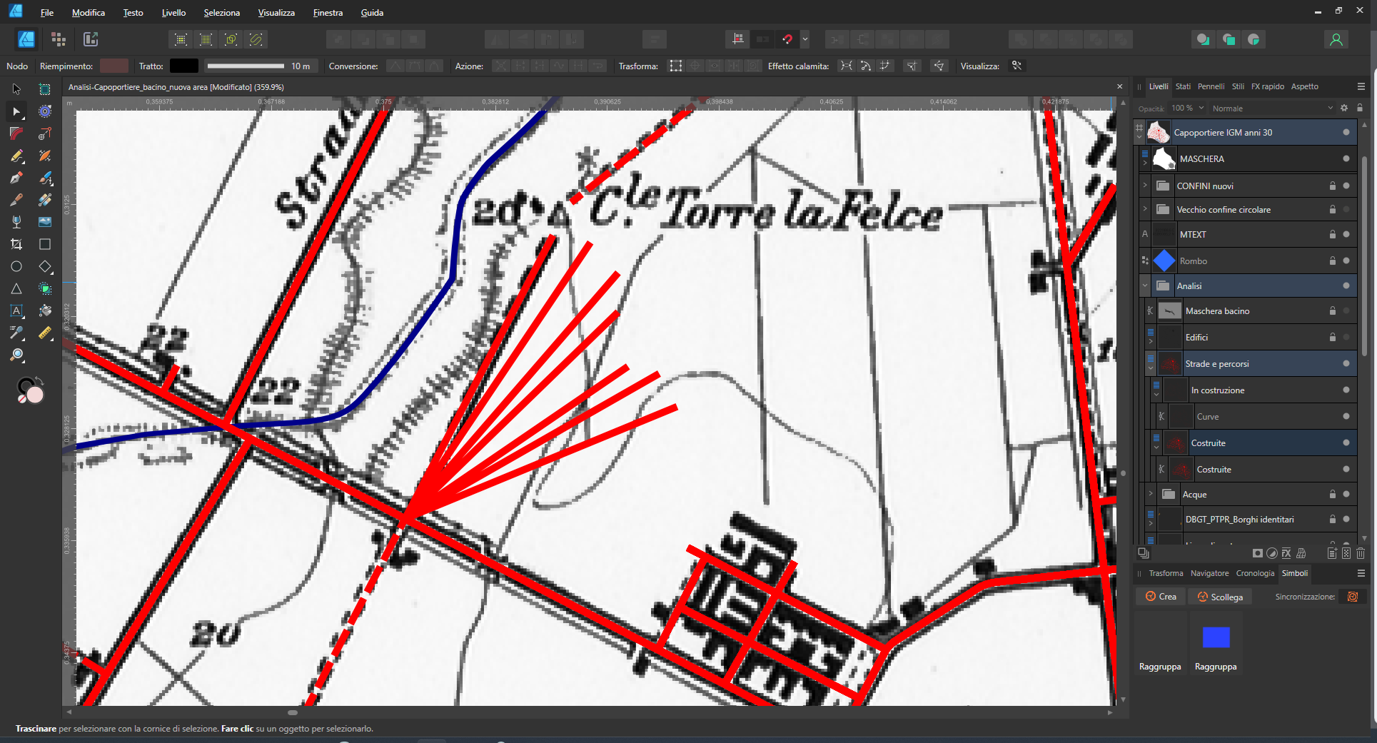Select the Color Picker eyedropper tool
Screen dimensions: 1377x743
pos(16,333)
